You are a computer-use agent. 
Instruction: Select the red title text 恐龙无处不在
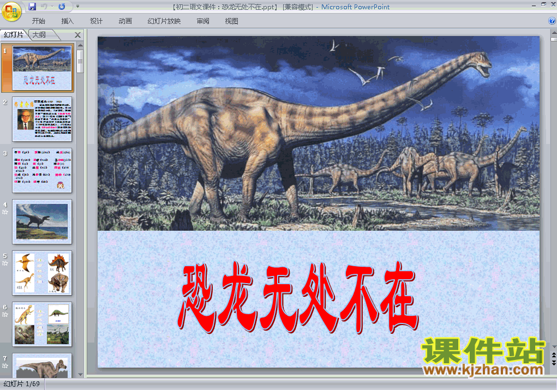point(298,297)
